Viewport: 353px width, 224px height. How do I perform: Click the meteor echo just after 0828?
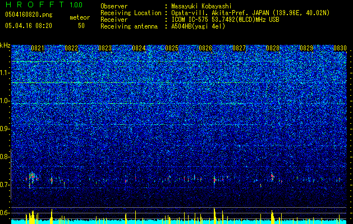tap(272, 176)
